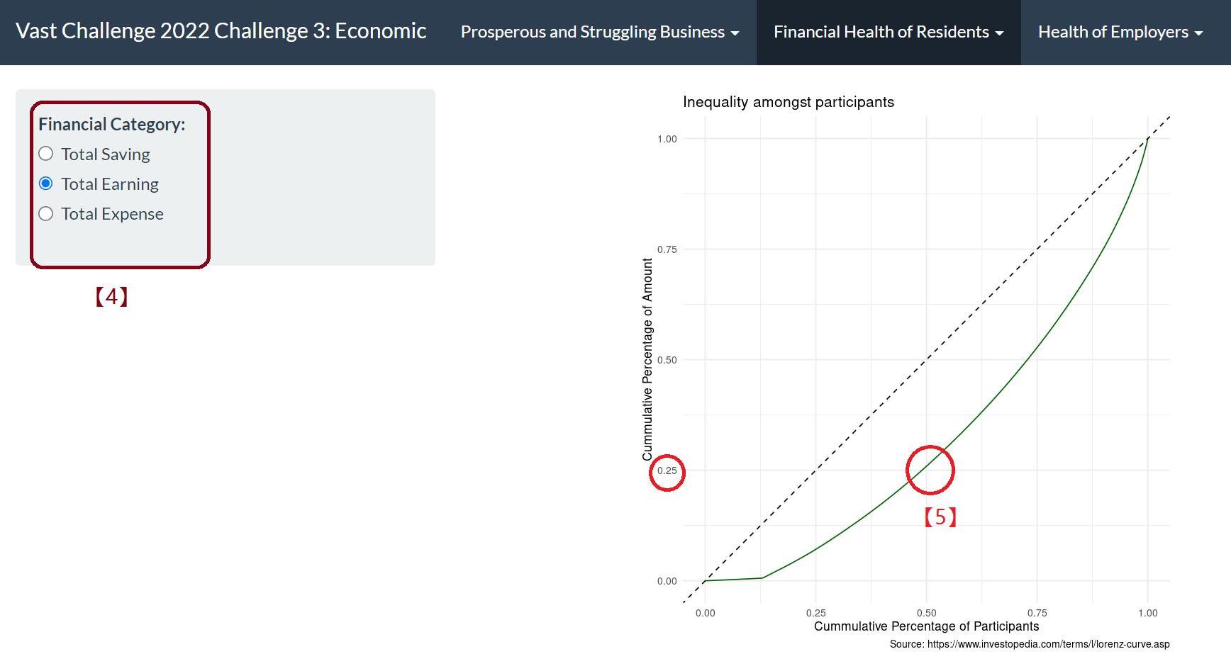Click the caret beside Health of Employers

tap(1198, 33)
